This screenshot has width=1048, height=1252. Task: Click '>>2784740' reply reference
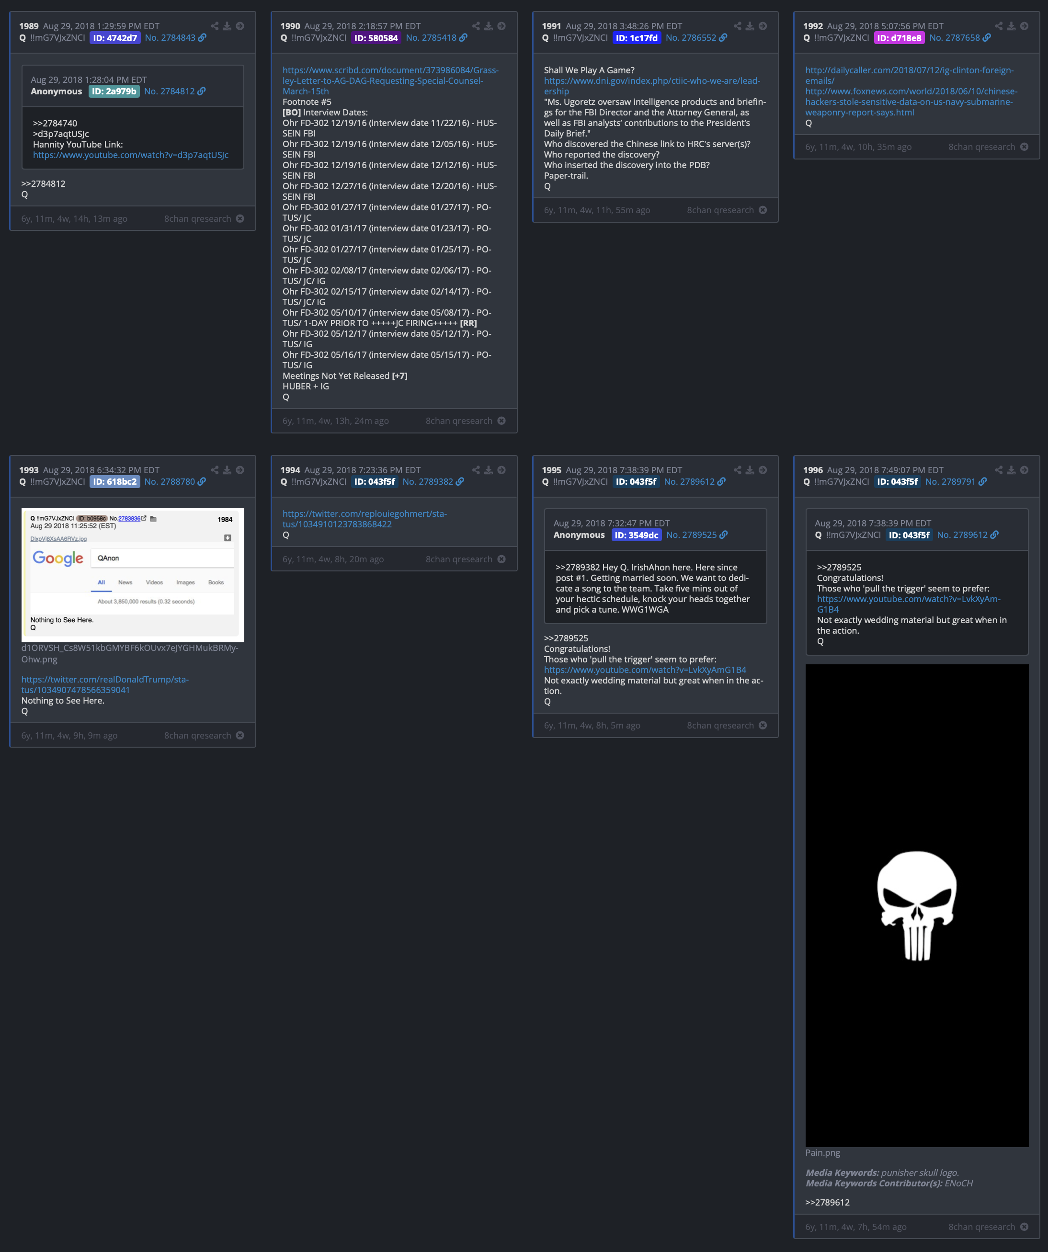55,124
